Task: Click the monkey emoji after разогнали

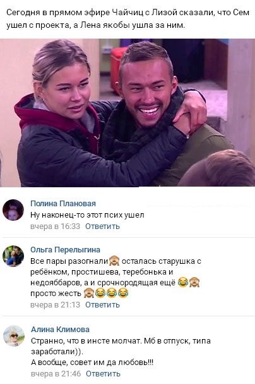Action: tap(114, 261)
